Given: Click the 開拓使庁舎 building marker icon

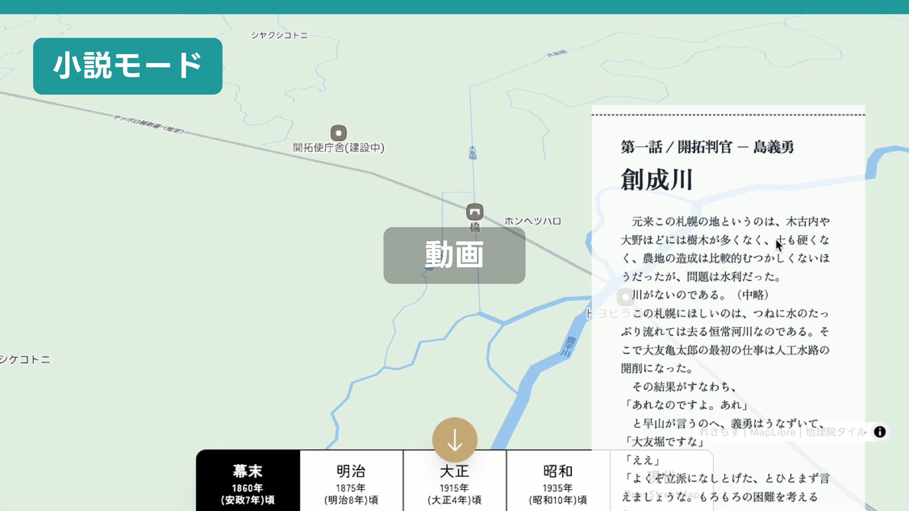Looking at the screenshot, I should [x=339, y=133].
